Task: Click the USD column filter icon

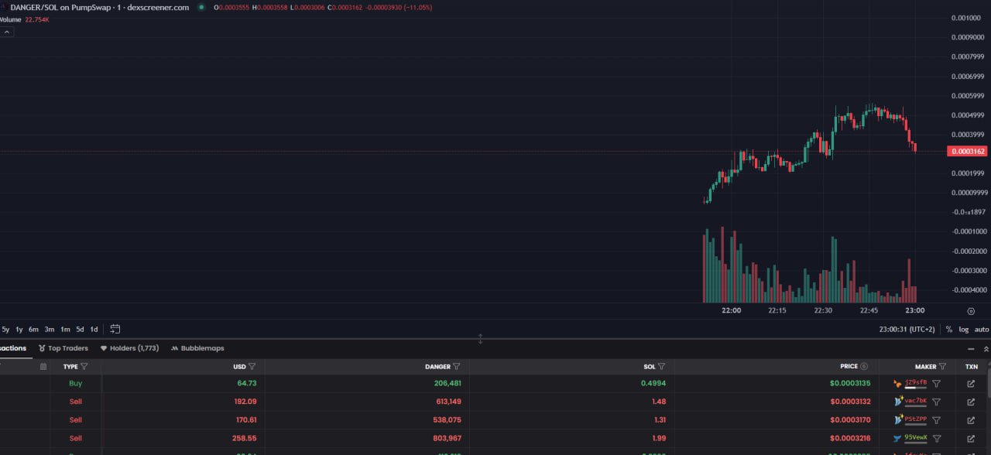Action: [252, 367]
